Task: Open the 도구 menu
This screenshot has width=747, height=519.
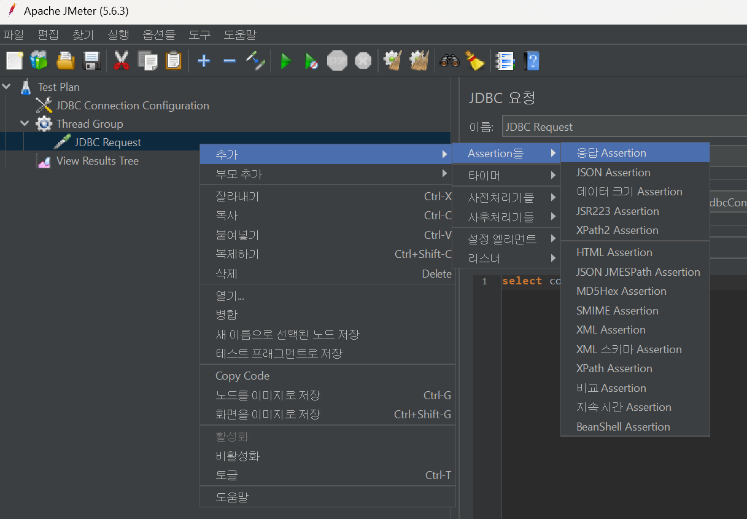Action: [199, 35]
